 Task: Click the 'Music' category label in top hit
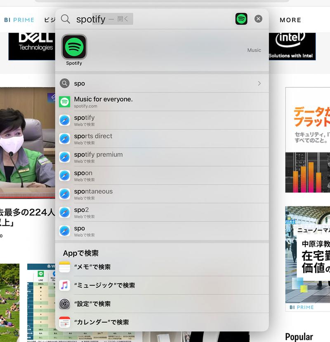pos(254,50)
